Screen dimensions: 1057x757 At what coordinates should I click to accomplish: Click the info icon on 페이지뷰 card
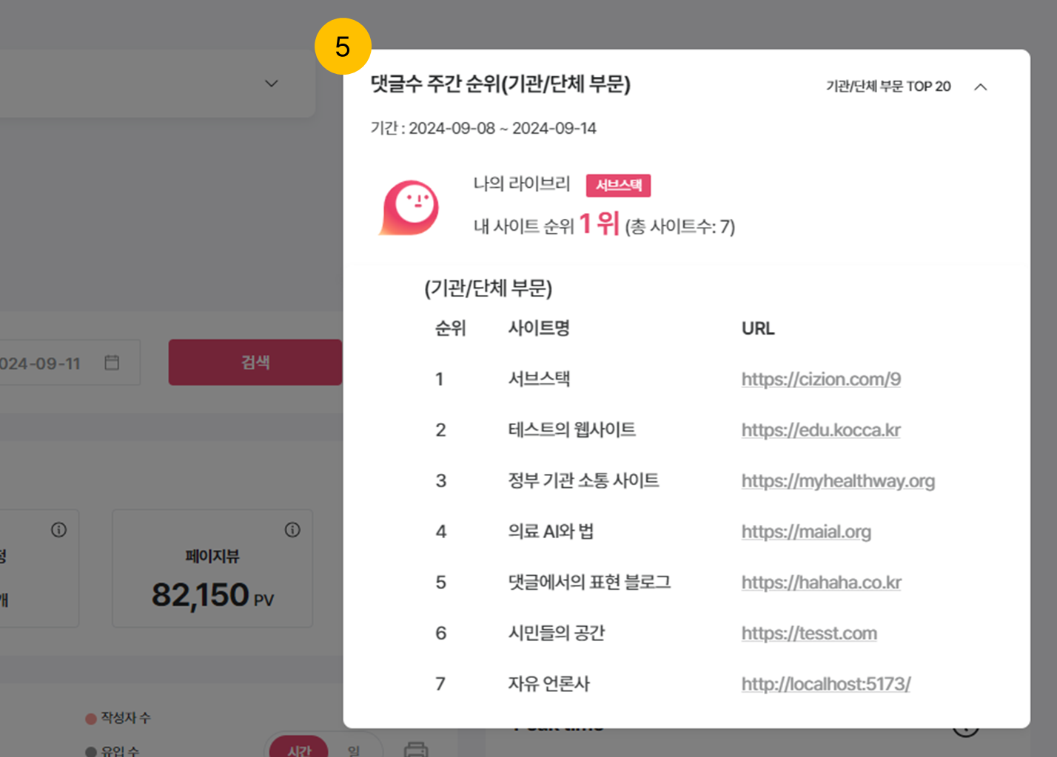pyautogui.click(x=292, y=529)
